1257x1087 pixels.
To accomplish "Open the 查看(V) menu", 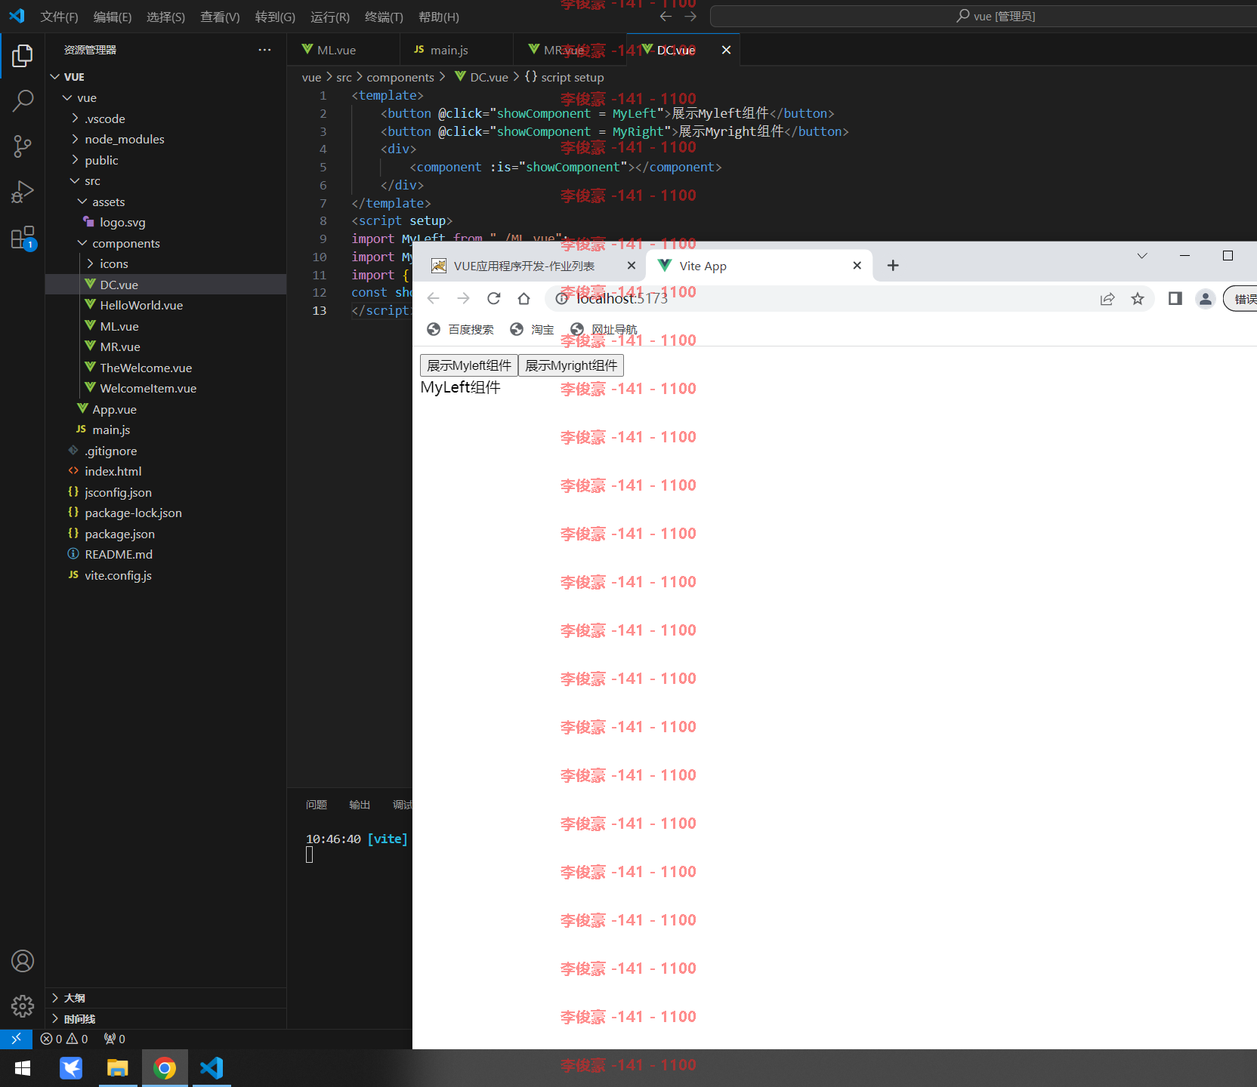I will [220, 17].
